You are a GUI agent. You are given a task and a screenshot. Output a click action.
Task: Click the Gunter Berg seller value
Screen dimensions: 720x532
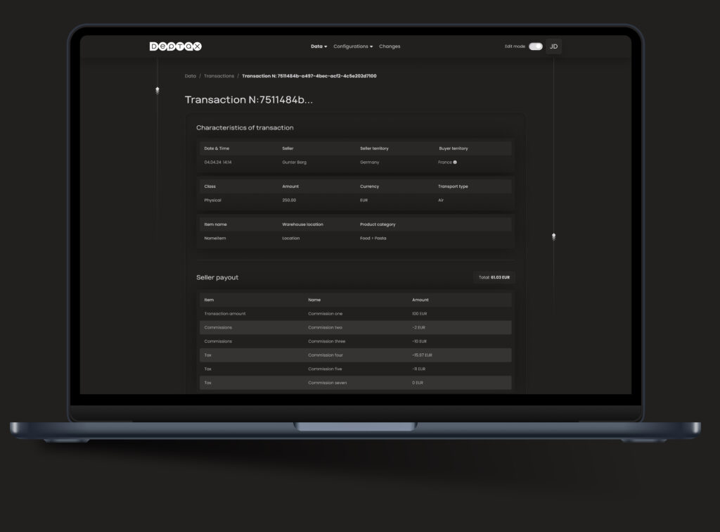click(x=294, y=162)
